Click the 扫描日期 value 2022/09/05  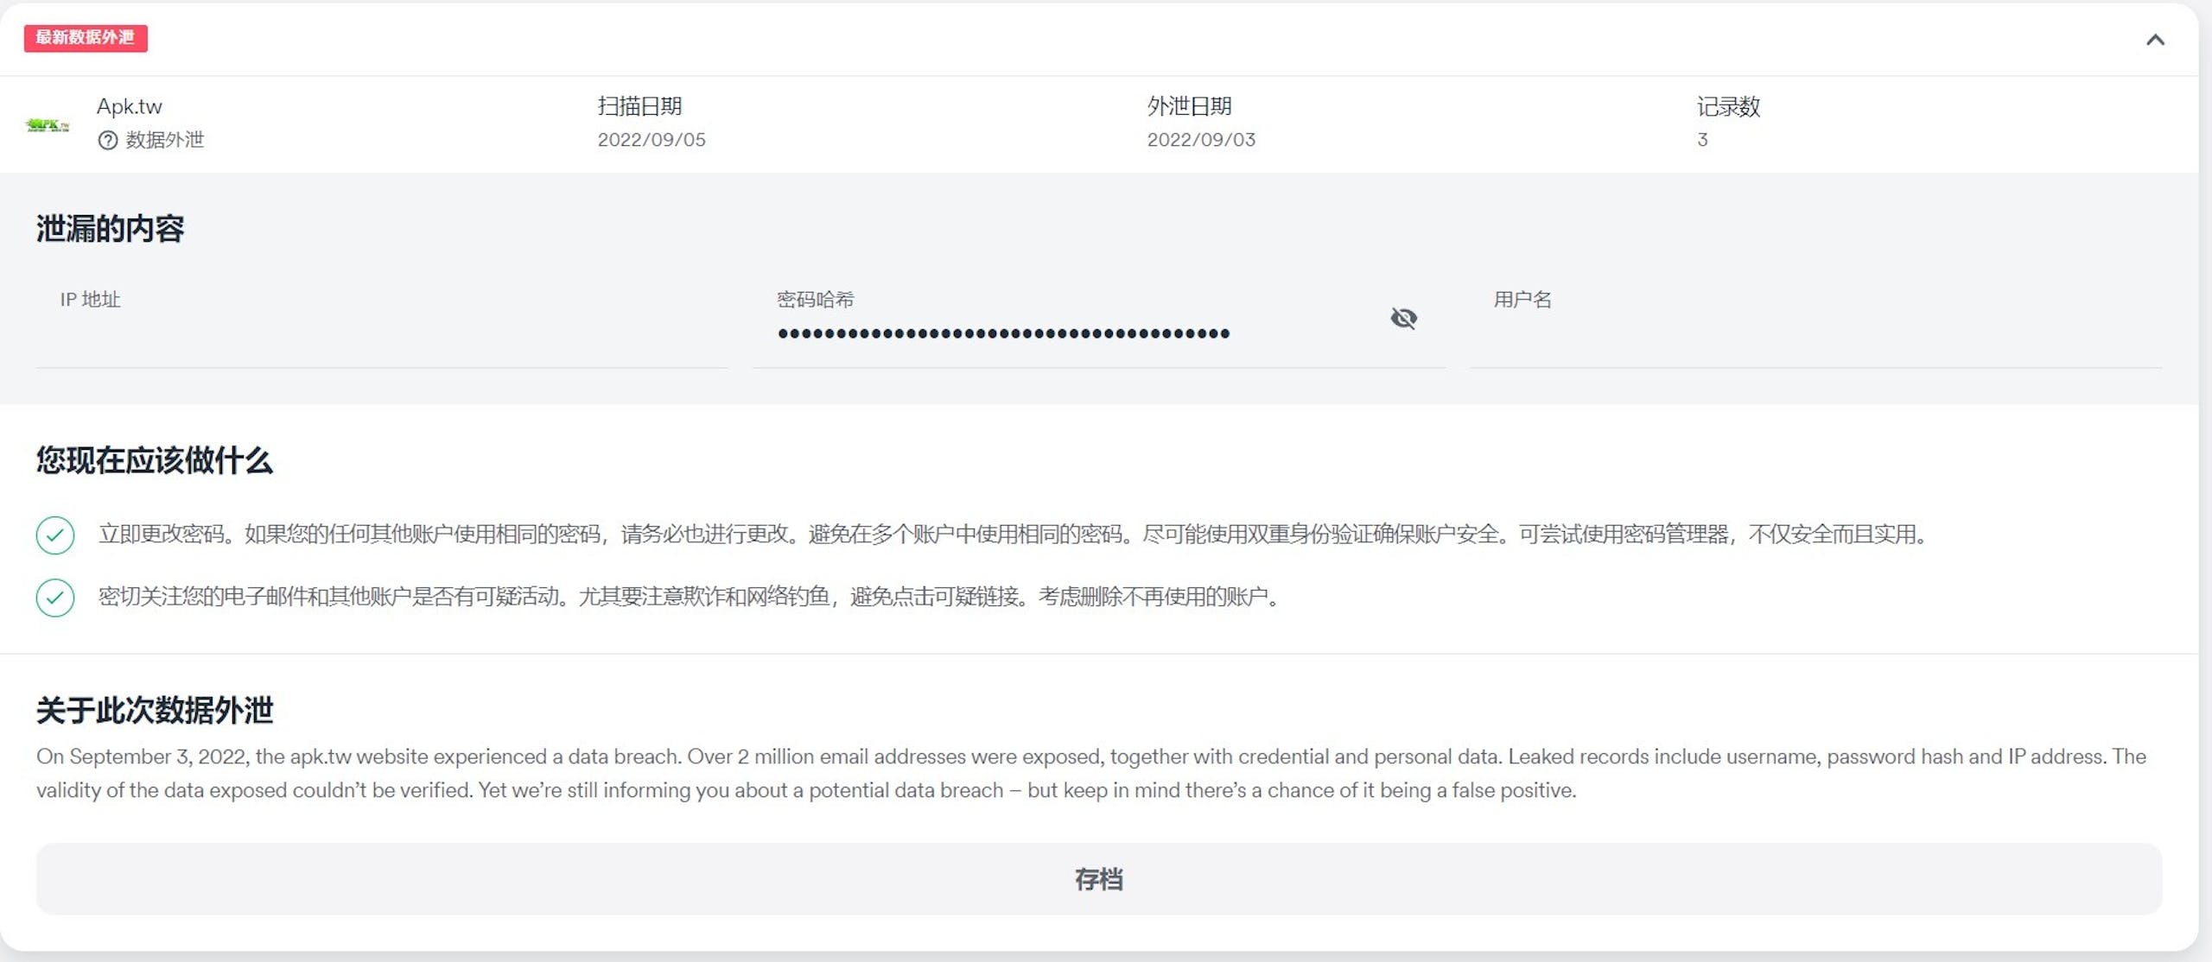(x=652, y=140)
